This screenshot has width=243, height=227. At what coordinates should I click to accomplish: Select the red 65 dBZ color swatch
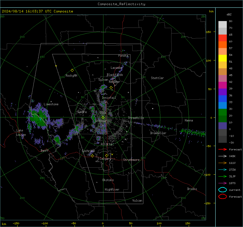(222, 38)
